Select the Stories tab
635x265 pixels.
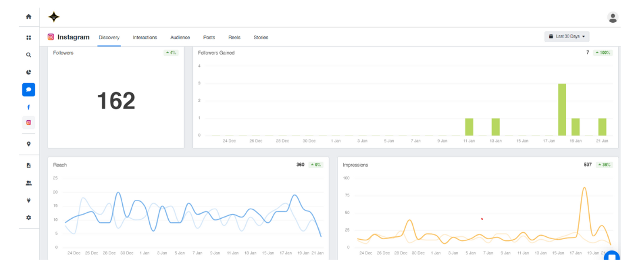click(260, 38)
